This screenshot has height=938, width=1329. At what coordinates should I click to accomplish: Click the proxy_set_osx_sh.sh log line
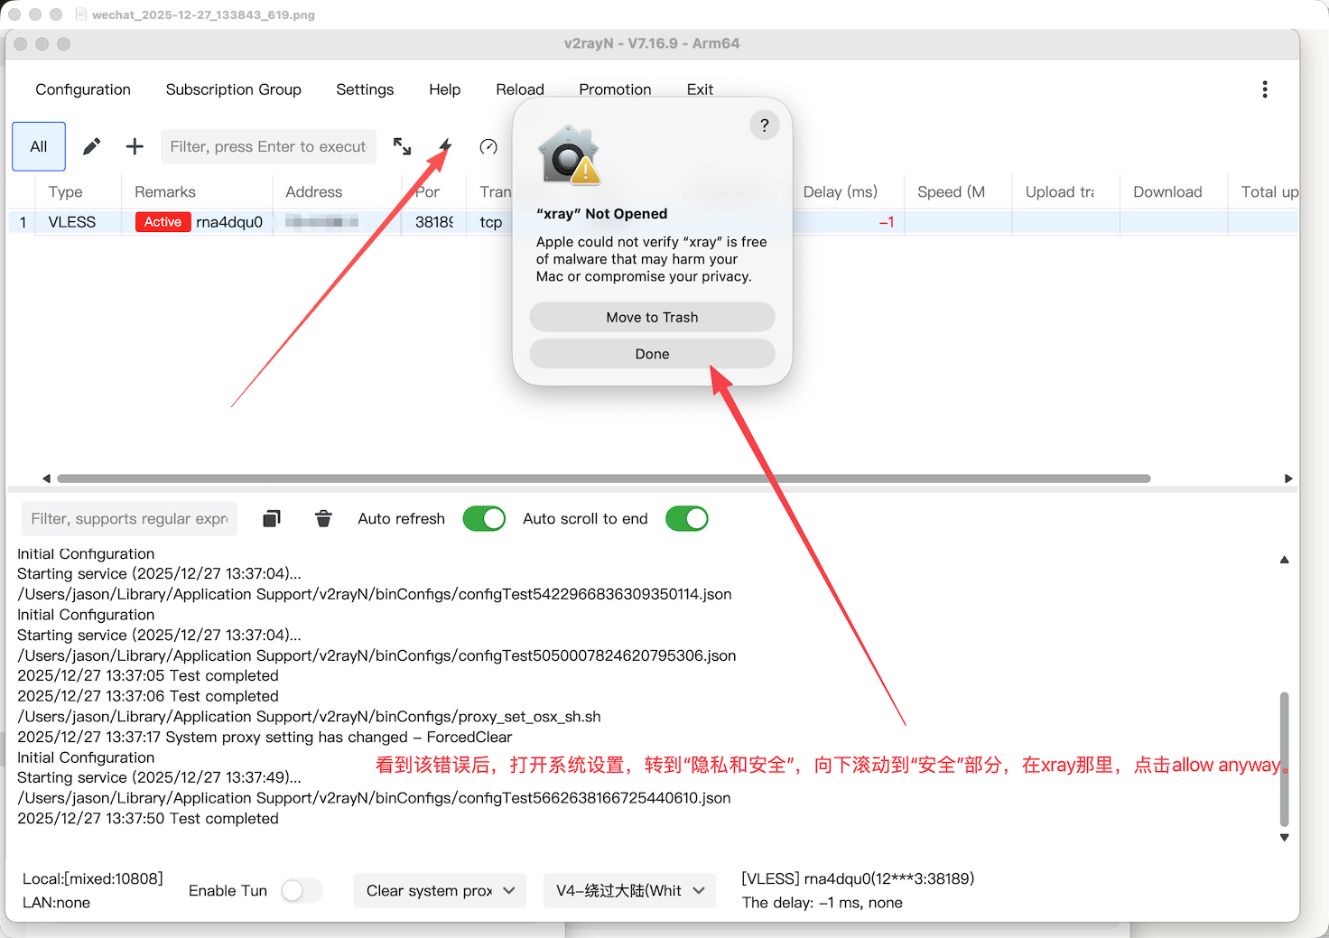coord(309,717)
